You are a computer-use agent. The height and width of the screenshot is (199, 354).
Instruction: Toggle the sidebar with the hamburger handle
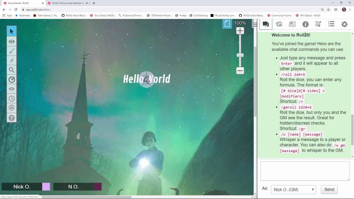[x=255, y=24]
